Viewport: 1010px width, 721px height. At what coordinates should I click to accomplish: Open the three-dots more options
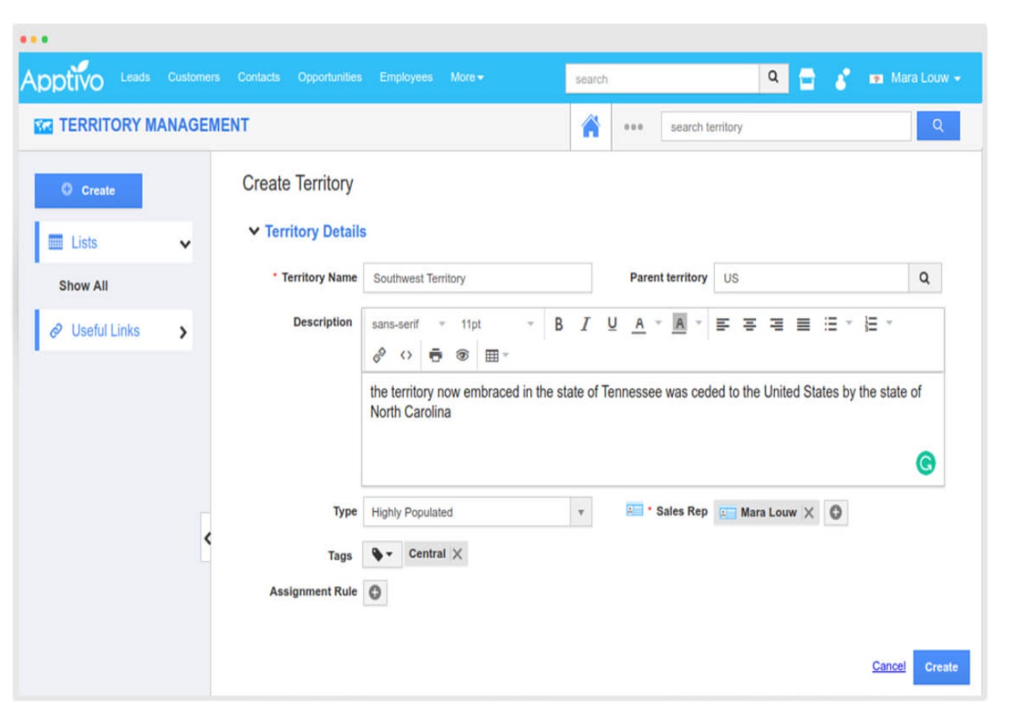pyautogui.click(x=633, y=127)
